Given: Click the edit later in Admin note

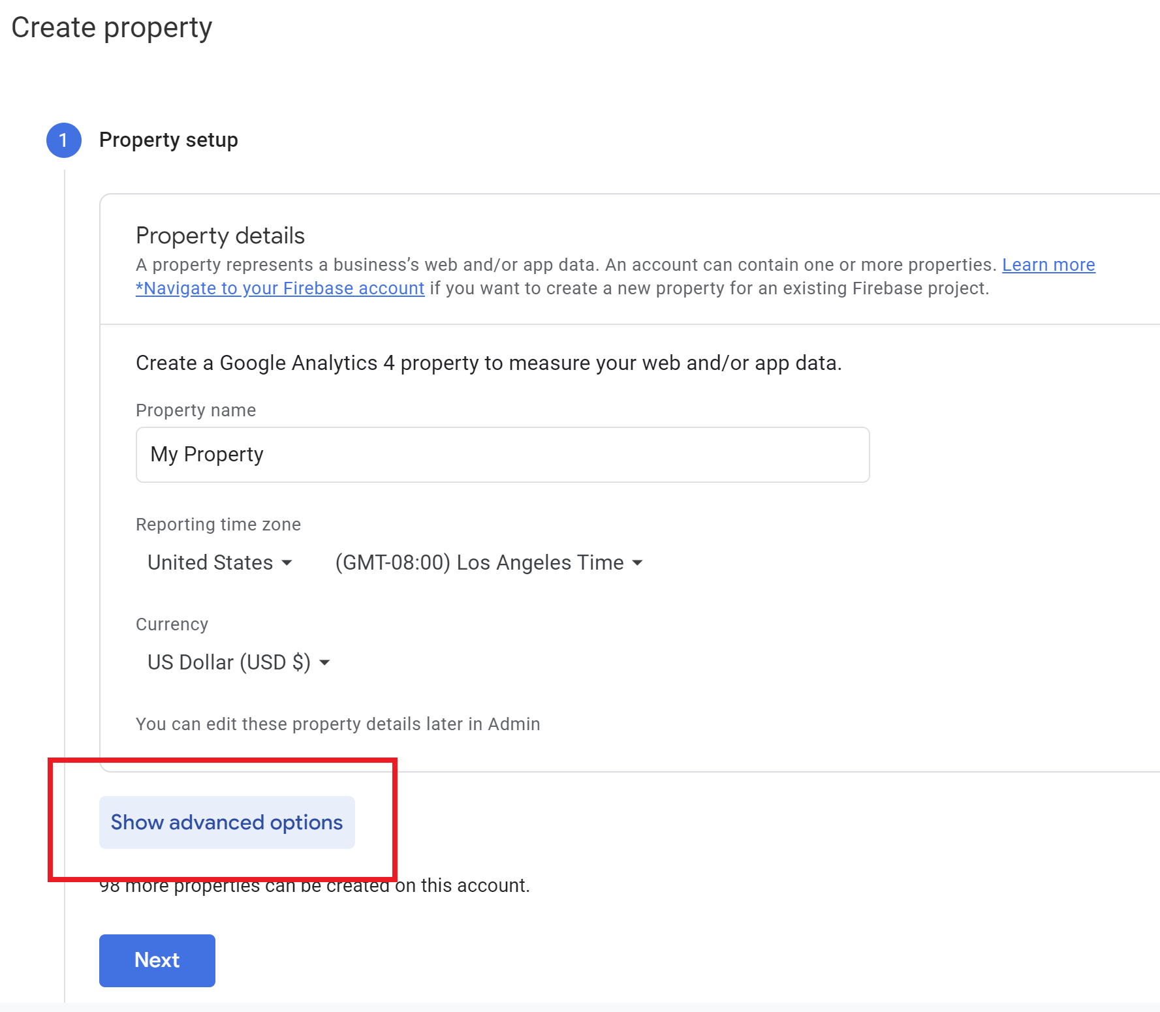Looking at the screenshot, I should click(337, 724).
